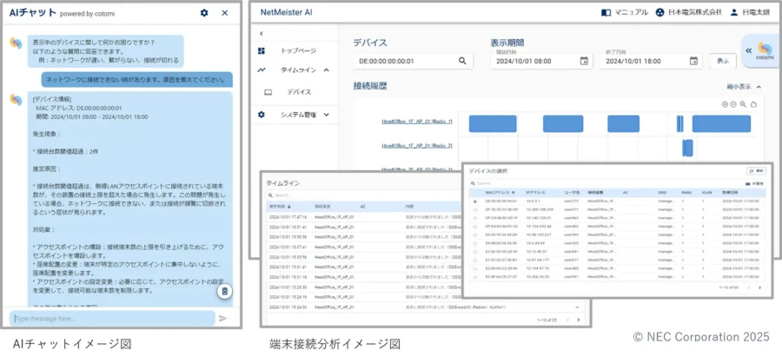This screenshot has height=363, width=782.
Task: Send the chat message arrow
Action: click(223, 318)
